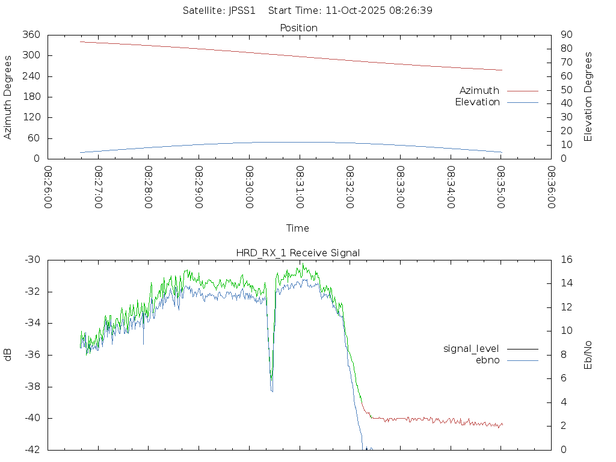
Task: Click the red Azimuth legend line sample
Action: 522,90
